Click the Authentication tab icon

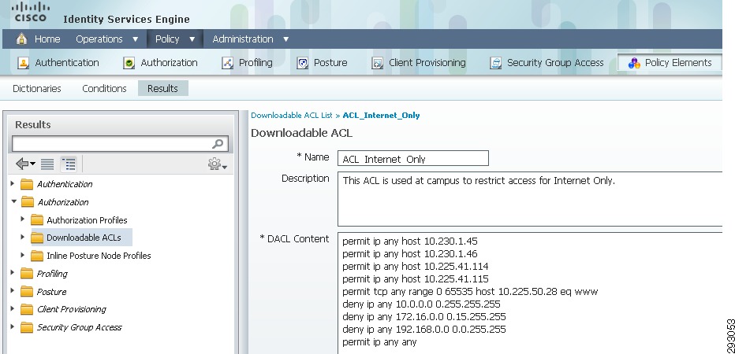23,63
